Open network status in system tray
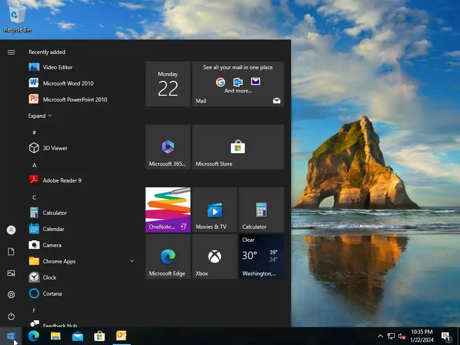Image resolution: width=460 pixels, height=345 pixels. (x=391, y=336)
